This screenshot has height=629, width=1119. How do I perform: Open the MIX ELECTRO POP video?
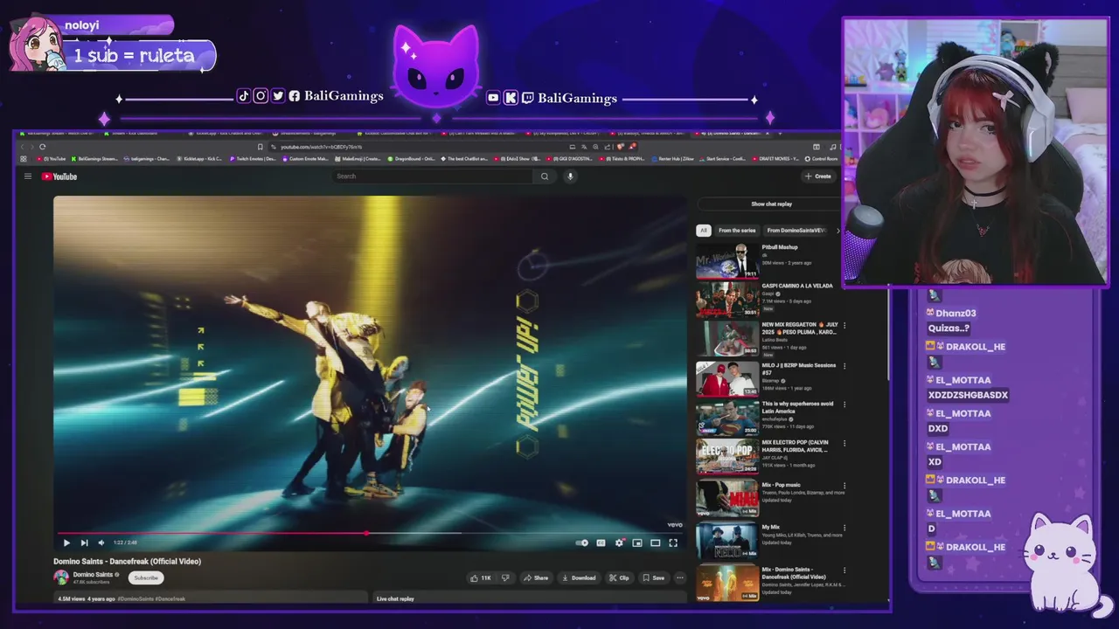727,457
